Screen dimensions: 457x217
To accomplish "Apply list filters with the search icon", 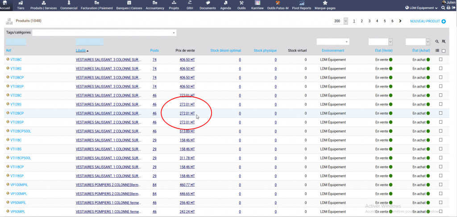I will [437, 42].
